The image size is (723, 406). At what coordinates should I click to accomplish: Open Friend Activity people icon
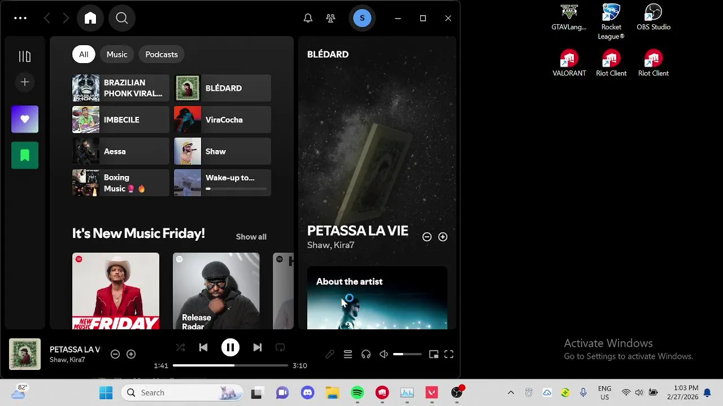(331, 18)
